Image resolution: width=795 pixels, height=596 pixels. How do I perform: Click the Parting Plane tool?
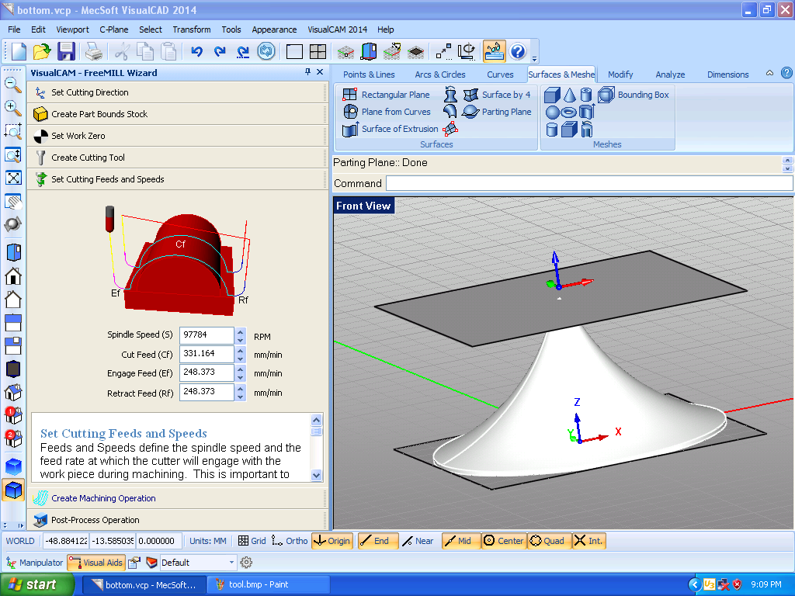click(498, 112)
